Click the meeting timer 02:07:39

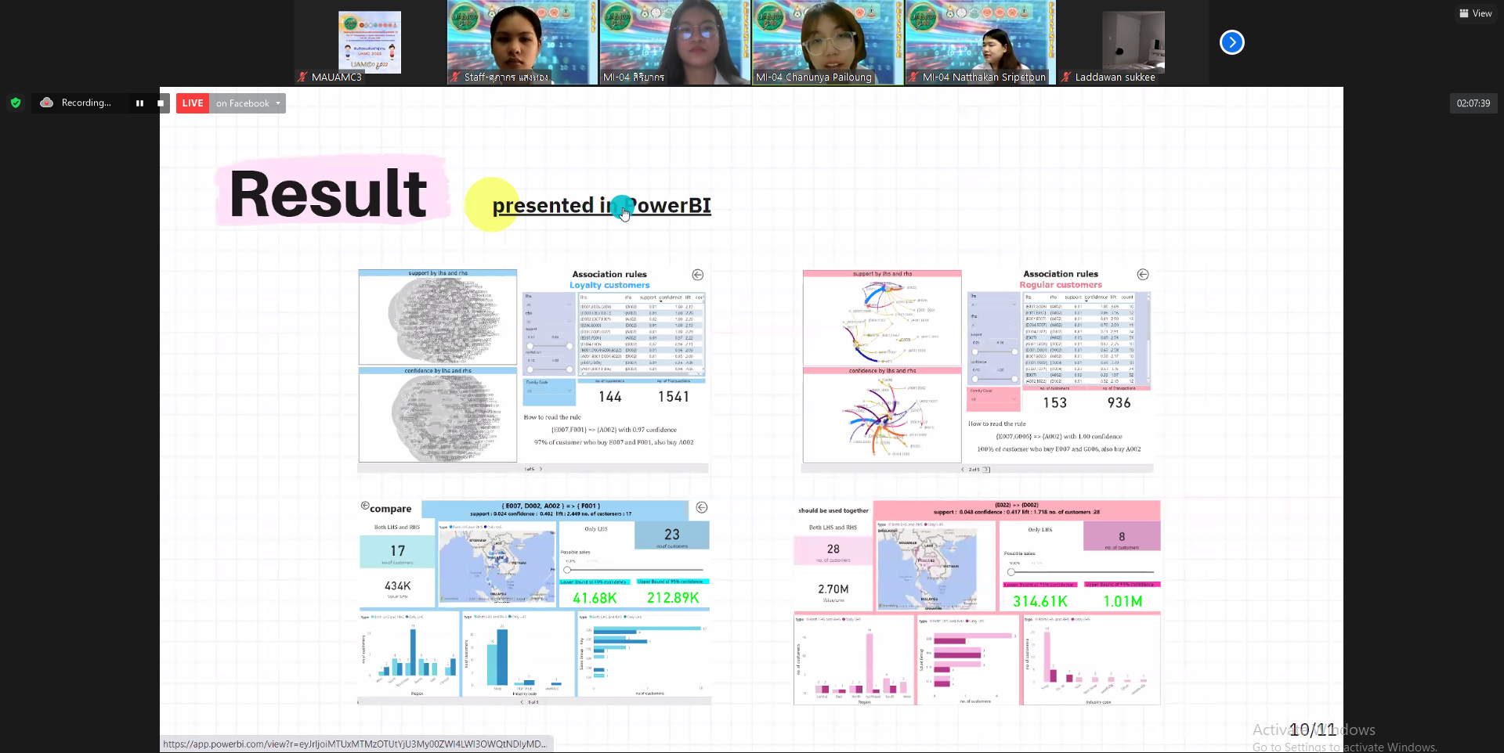[1473, 103]
